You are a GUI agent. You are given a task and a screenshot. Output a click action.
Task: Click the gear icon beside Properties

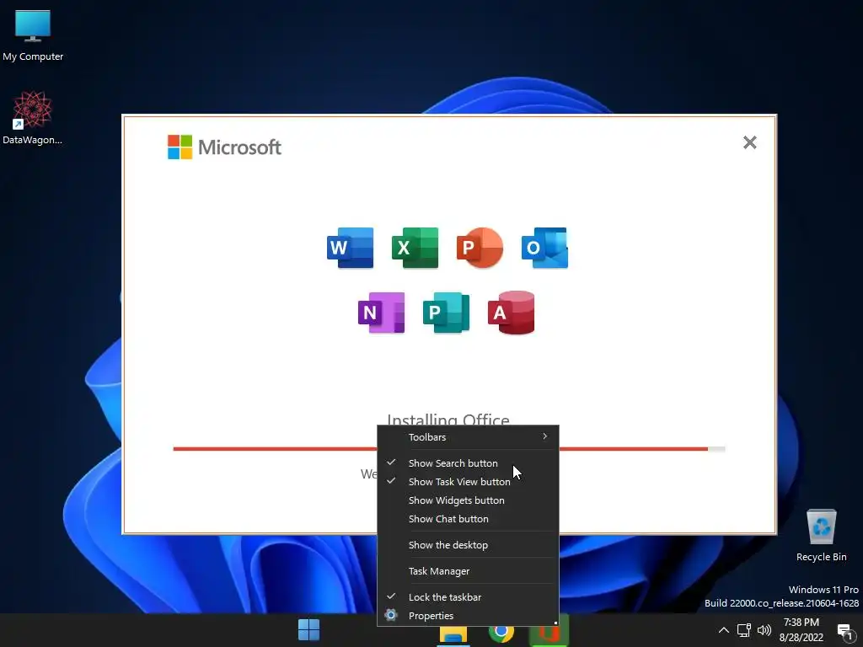coord(391,615)
